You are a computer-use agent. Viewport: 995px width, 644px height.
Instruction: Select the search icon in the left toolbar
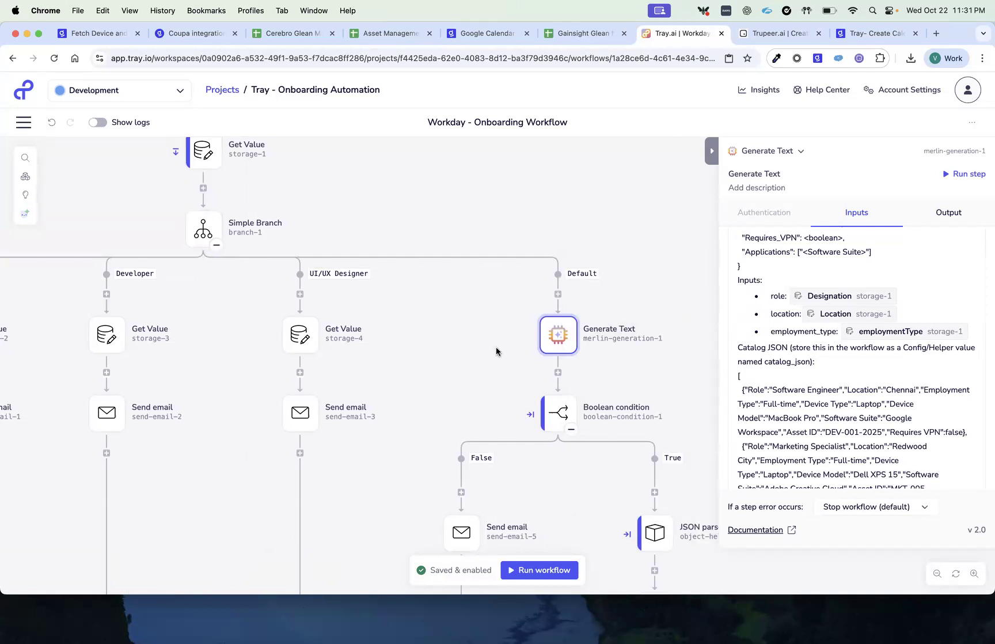pyautogui.click(x=25, y=157)
